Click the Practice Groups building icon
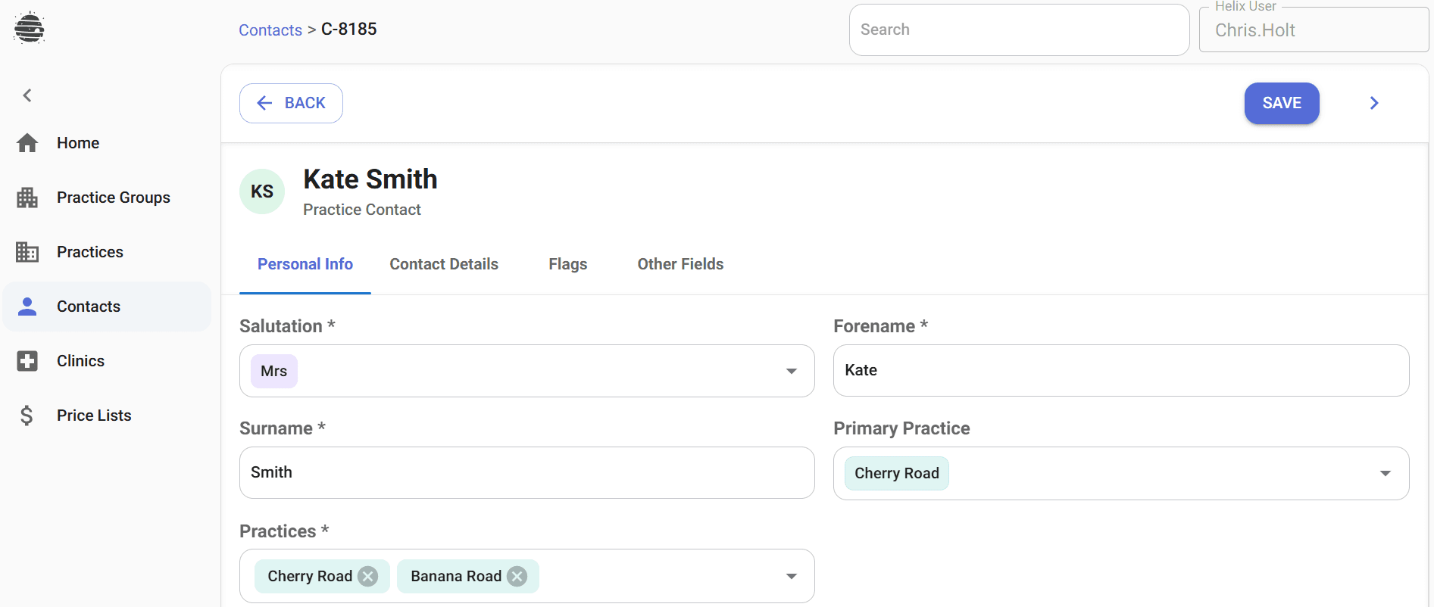The height and width of the screenshot is (607, 1434). point(27,198)
